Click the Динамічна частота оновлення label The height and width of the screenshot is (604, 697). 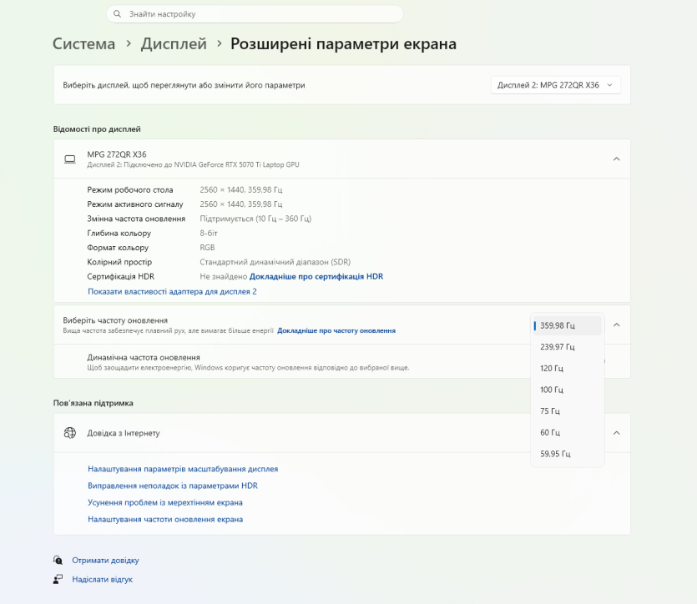click(144, 358)
